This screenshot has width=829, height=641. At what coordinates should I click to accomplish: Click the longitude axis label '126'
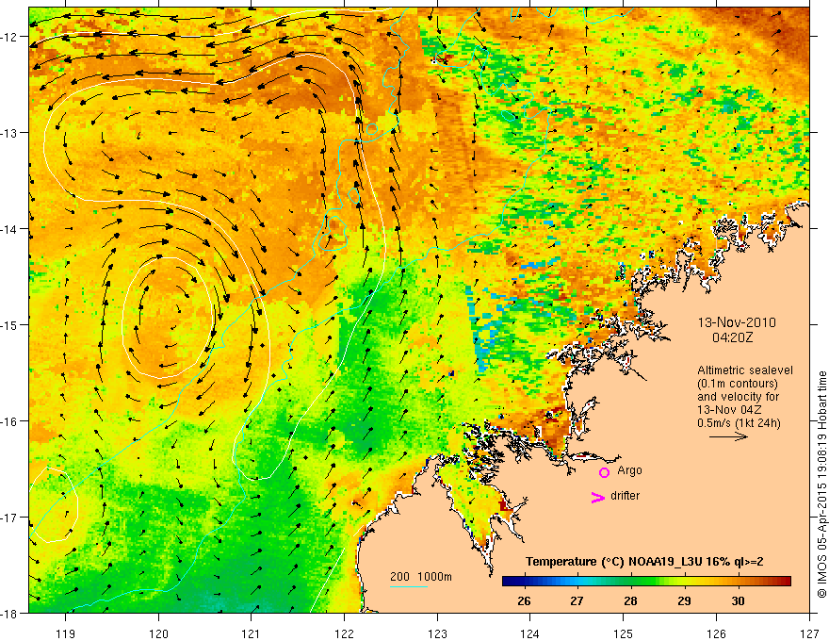point(716,633)
